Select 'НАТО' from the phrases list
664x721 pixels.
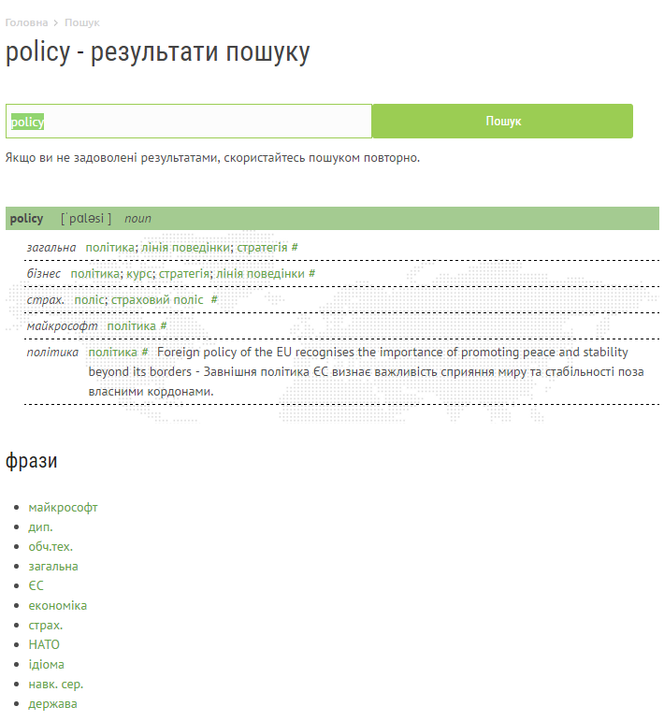pos(44,645)
